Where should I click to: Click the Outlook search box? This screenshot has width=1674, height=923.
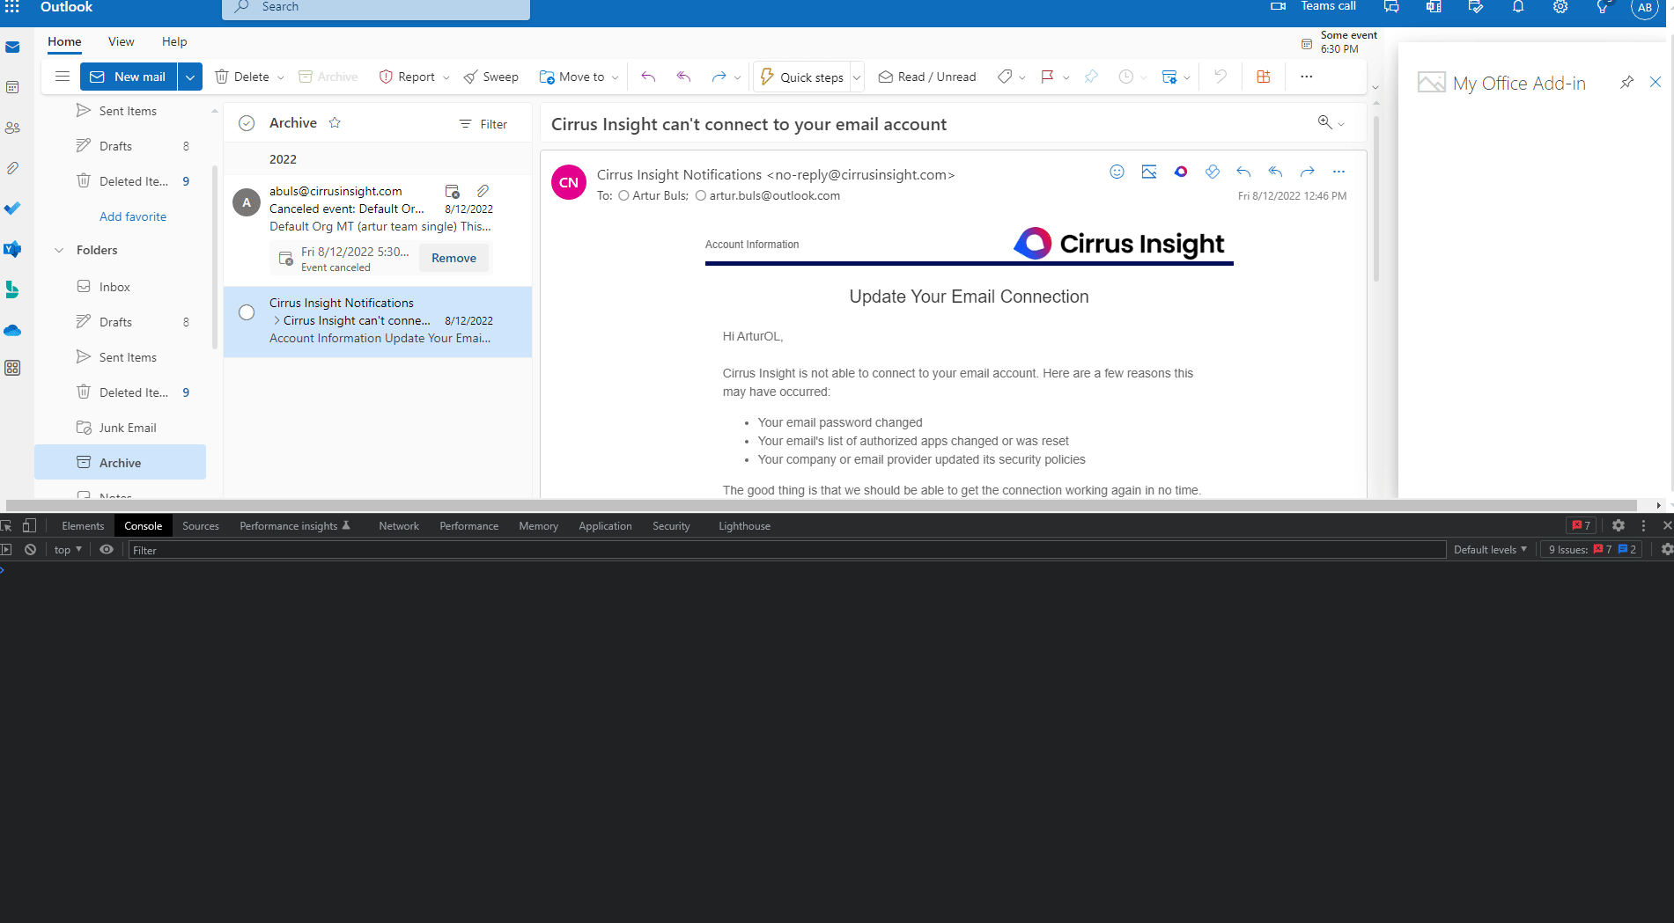[376, 8]
